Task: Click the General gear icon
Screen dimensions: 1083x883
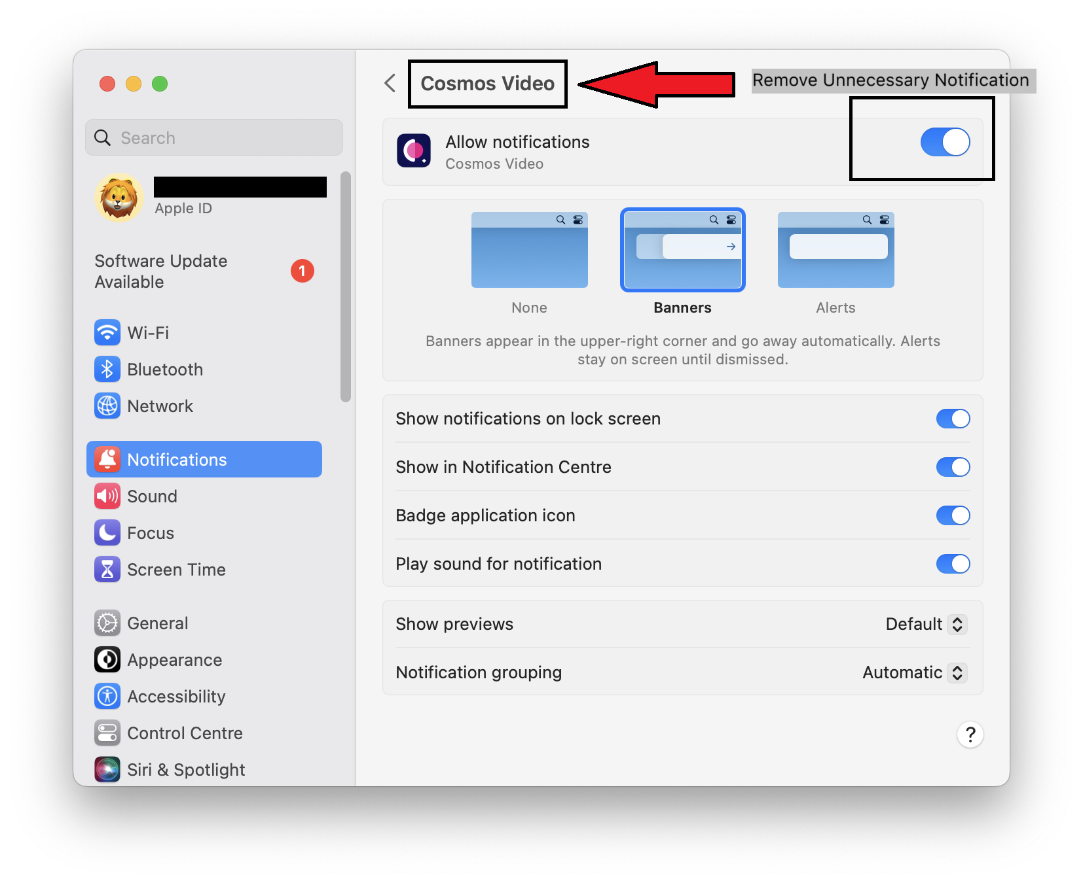Action: (x=107, y=623)
